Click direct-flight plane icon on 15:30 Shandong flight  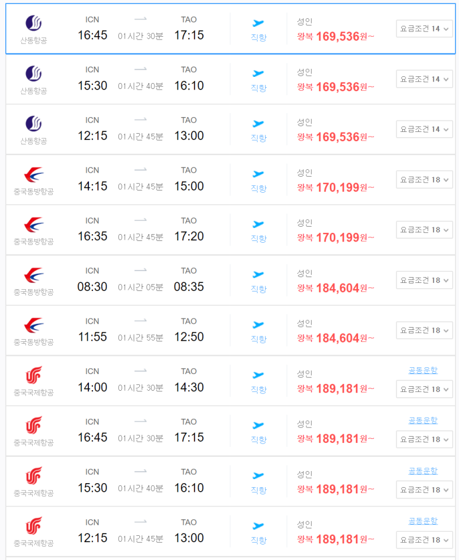tap(258, 73)
